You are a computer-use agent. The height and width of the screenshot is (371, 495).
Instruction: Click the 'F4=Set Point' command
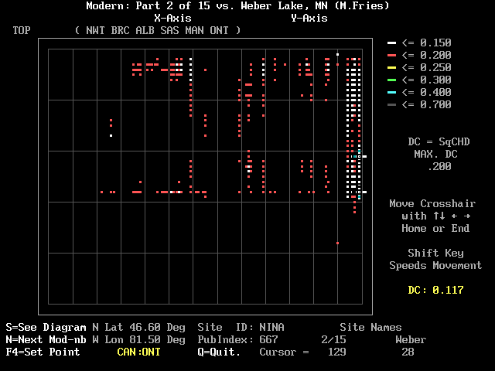43,352
